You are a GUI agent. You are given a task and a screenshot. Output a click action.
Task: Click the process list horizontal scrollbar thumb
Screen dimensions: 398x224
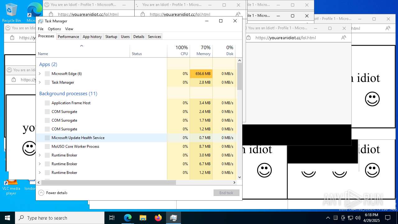tap(109, 183)
